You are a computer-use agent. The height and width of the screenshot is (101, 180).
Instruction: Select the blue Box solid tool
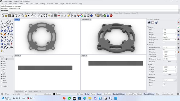(2, 31)
